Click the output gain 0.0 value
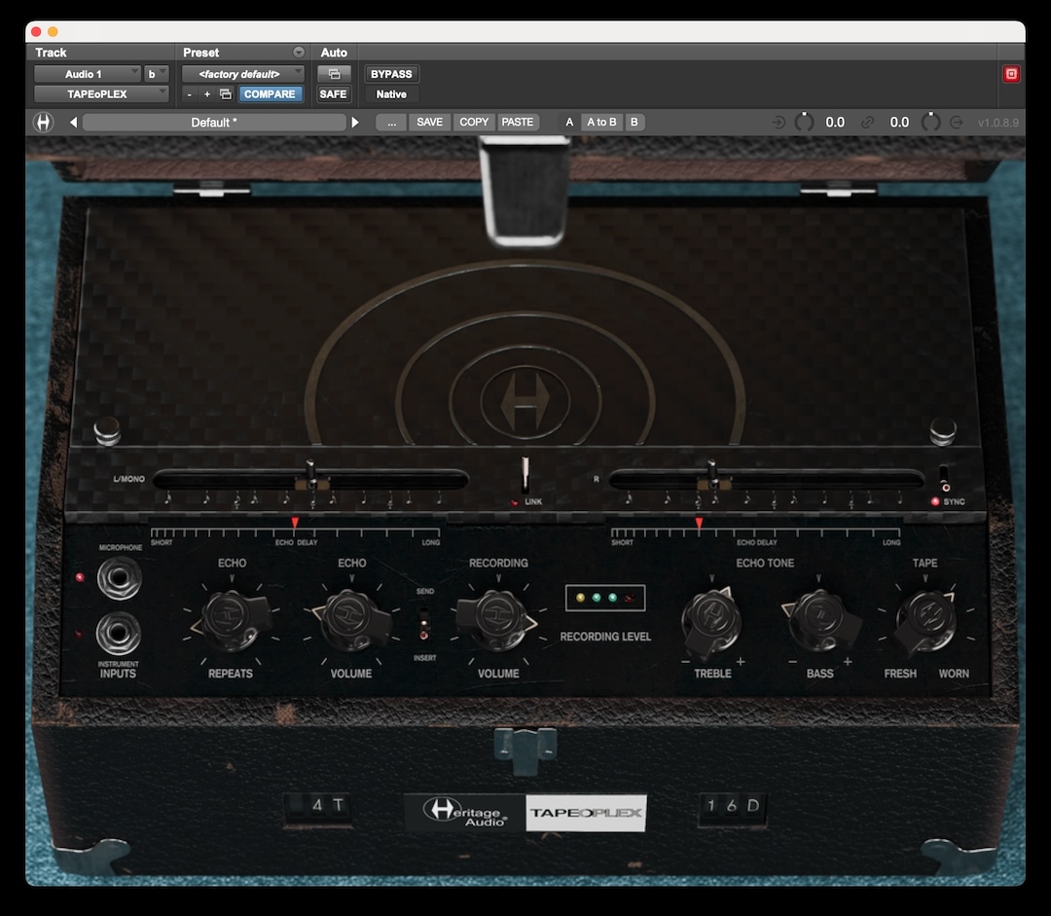1051x916 pixels. [x=899, y=122]
